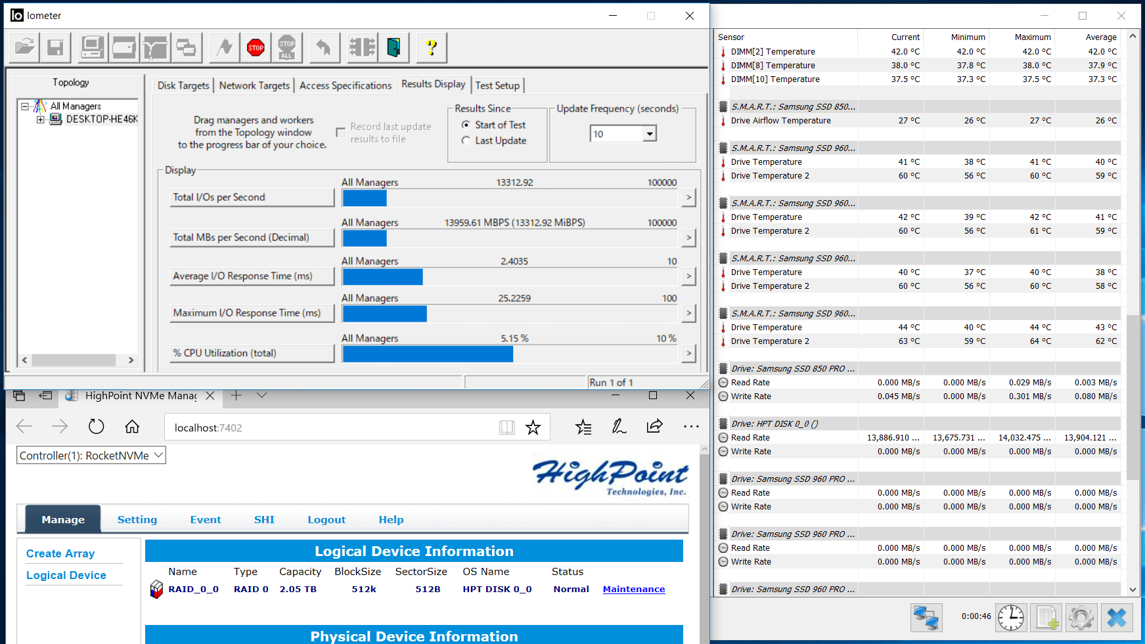Screen dimensions: 1145x644
Task: Click the network connection icon in sensor window footer
Action: (926, 618)
